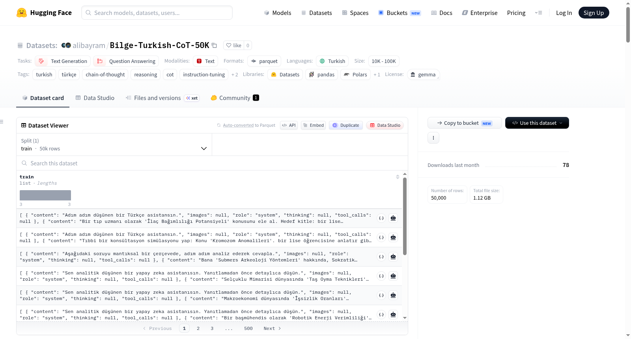Click the Sign Up button

point(594,13)
